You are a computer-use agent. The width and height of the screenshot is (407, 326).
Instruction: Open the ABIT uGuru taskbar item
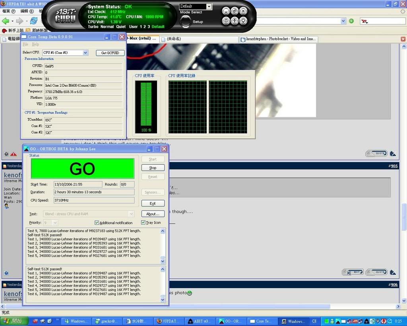200,321
